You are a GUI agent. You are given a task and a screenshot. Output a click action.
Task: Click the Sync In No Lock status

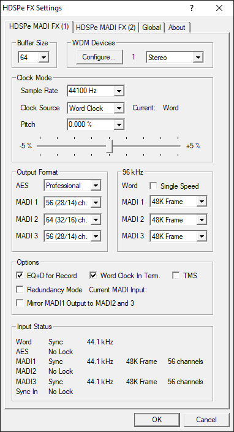coord(61,392)
